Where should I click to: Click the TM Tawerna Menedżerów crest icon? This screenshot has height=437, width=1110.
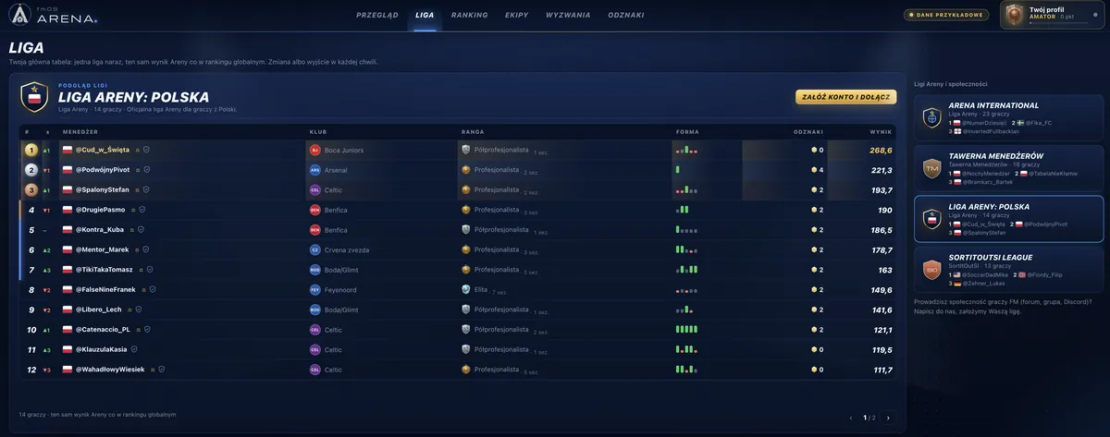click(x=932, y=168)
